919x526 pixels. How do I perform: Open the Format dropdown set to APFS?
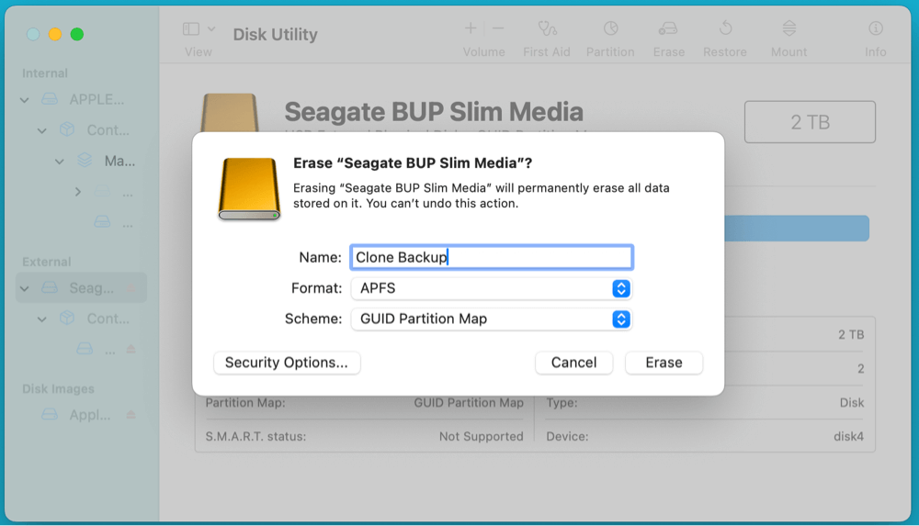[x=491, y=288]
